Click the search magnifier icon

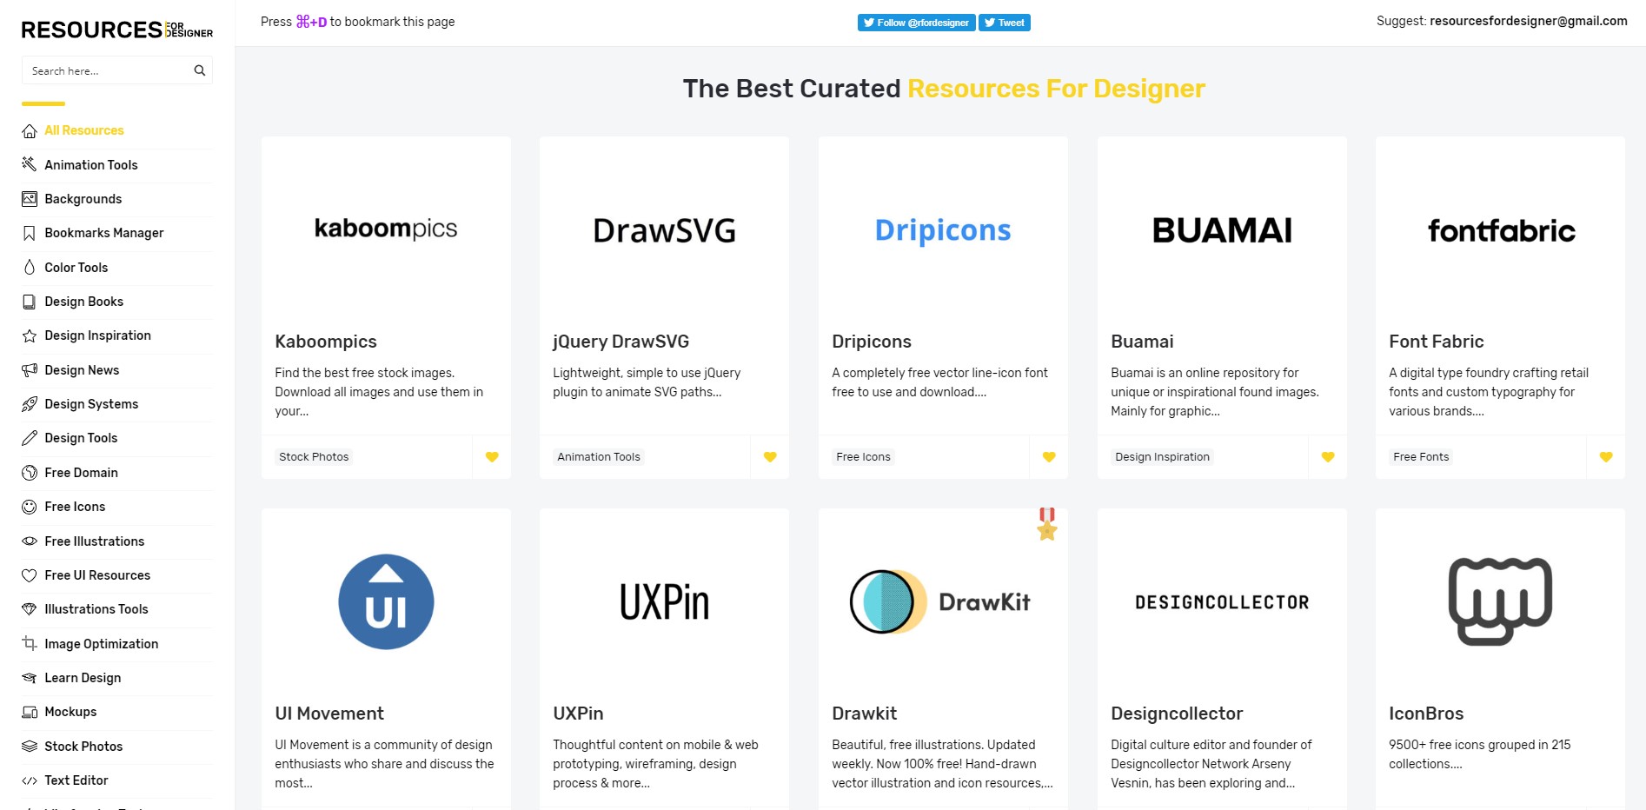[200, 70]
